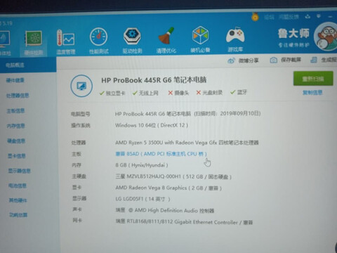Click the camera icon for 保存截屏
Image resolution: width=337 pixels, height=253 pixels.
coord(273,60)
